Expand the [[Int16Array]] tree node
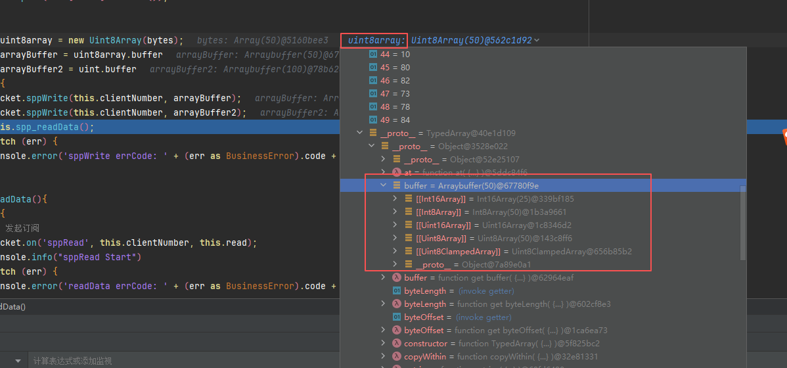787x368 pixels. click(x=395, y=199)
